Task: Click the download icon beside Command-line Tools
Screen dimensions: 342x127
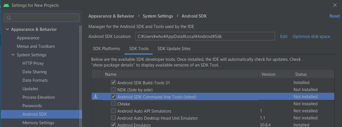Action: 96,96
